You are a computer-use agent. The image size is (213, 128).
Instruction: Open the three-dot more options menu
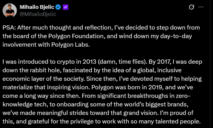[x=201, y=7]
